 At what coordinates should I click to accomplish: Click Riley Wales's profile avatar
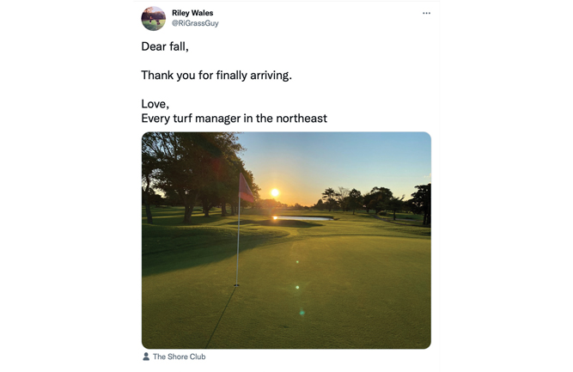pos(154,18)
